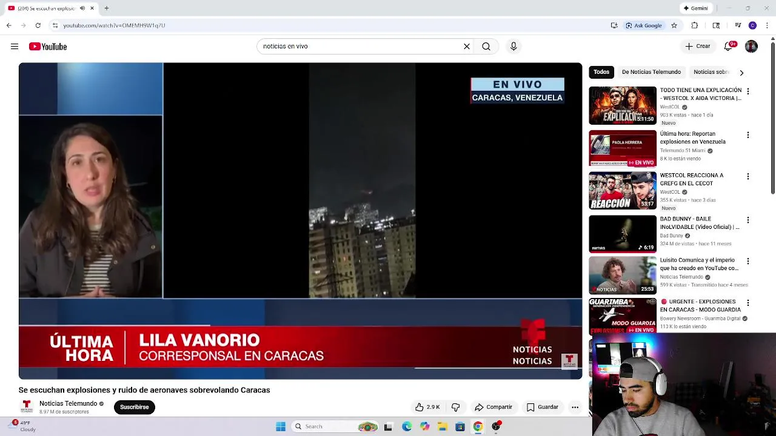Click the taskbar Search box
This screenshot has height=436, width=776.
pyautogui.click(x=336, y=427)
